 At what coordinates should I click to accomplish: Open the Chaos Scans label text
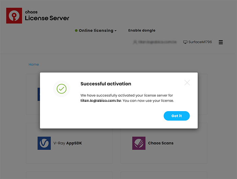(160, 143)
